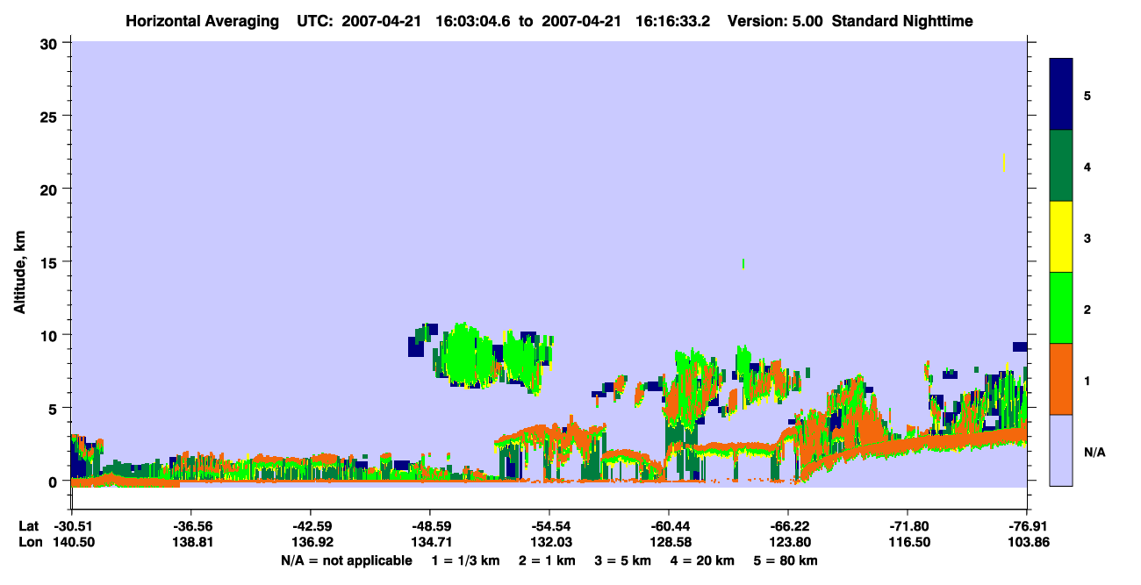Click the small yellow streak above 20 km
Viewport: 1141px width, 585px height.
coord(1003,162)
